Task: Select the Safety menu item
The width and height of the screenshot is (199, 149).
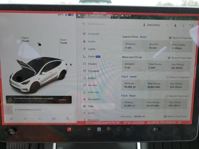Action: click(x=90, y=78)
